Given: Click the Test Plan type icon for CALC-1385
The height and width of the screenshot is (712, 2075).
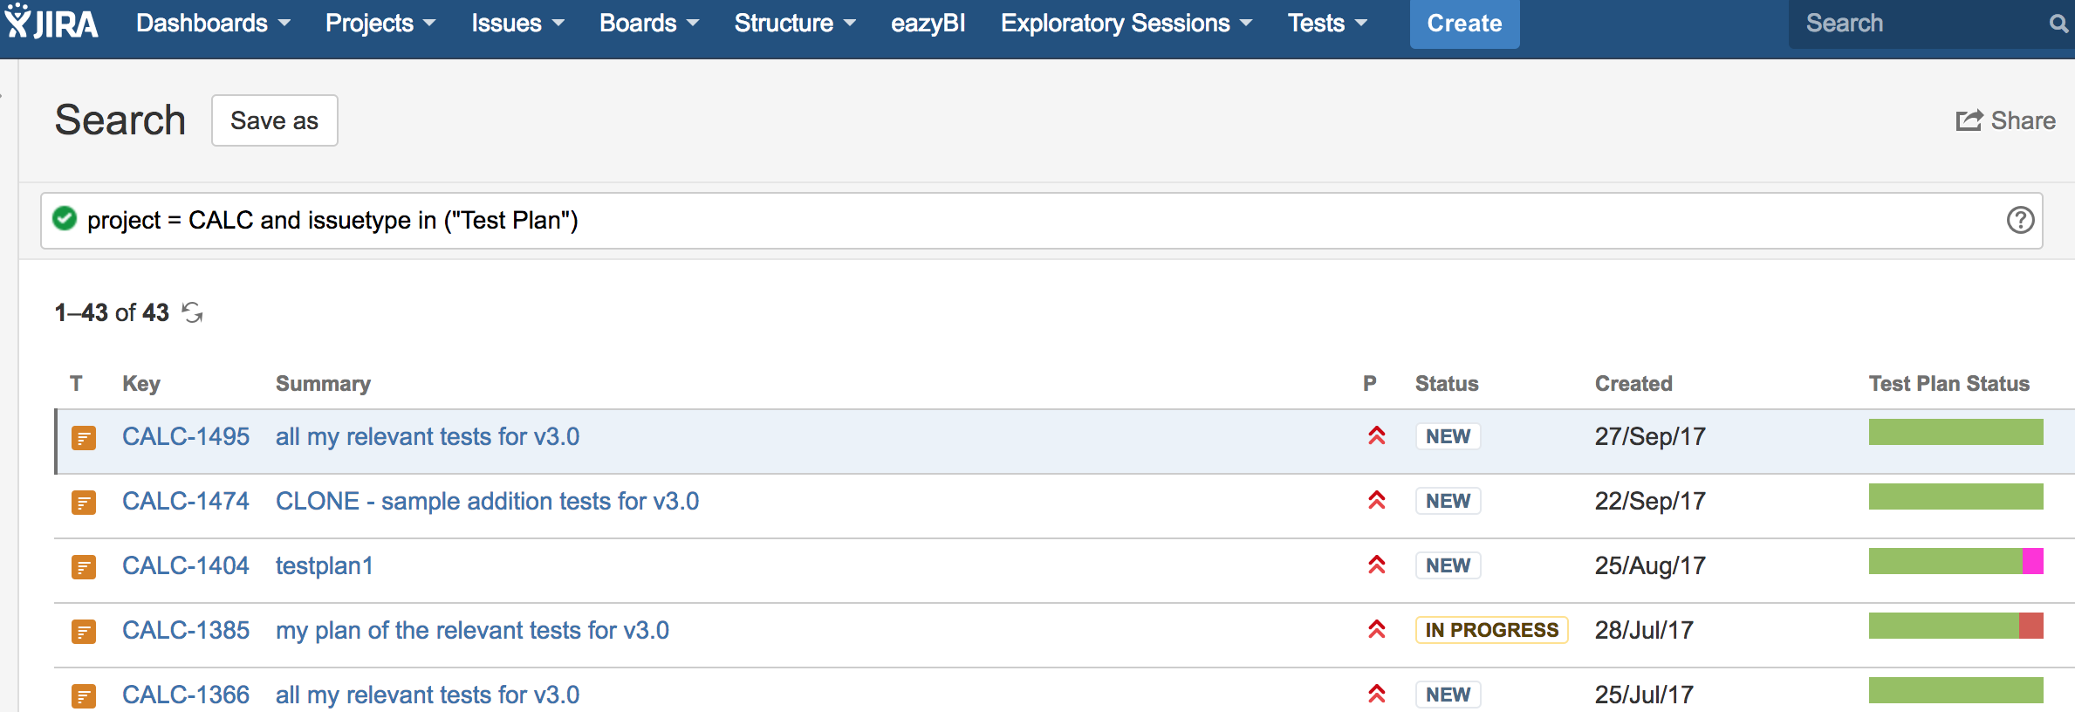Looking at the screenshot, I should point(84,632).
